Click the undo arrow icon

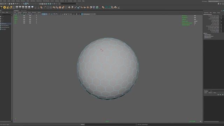15,4
